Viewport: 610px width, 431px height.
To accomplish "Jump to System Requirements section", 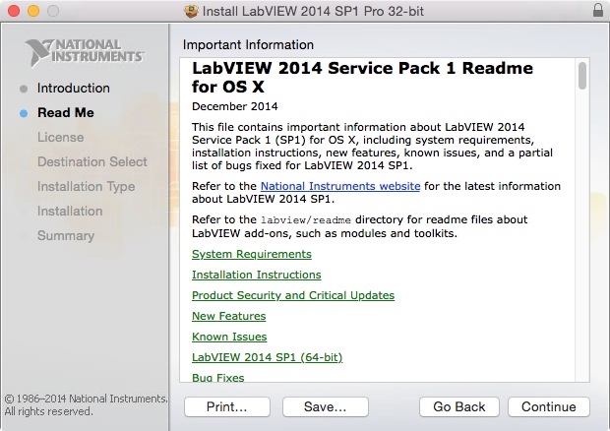I will click(252, 254).
